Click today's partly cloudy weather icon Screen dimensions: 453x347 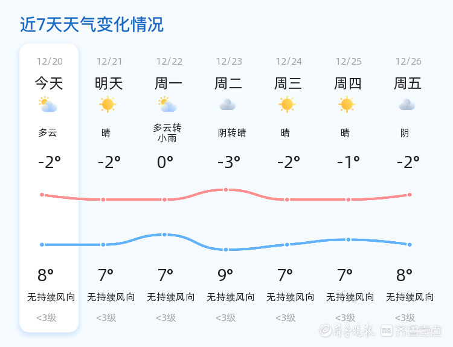[x=47, y=105]
